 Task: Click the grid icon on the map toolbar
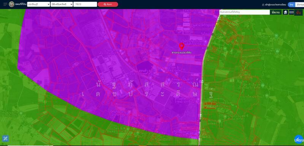[x=291, y=13]
